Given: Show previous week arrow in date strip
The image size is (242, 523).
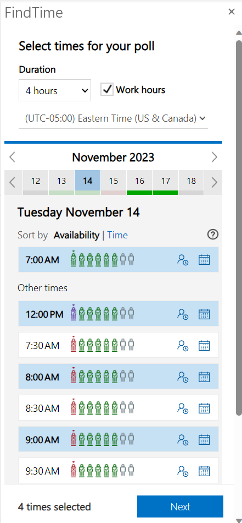Looking at the screenshot, I should coord(12,182).
